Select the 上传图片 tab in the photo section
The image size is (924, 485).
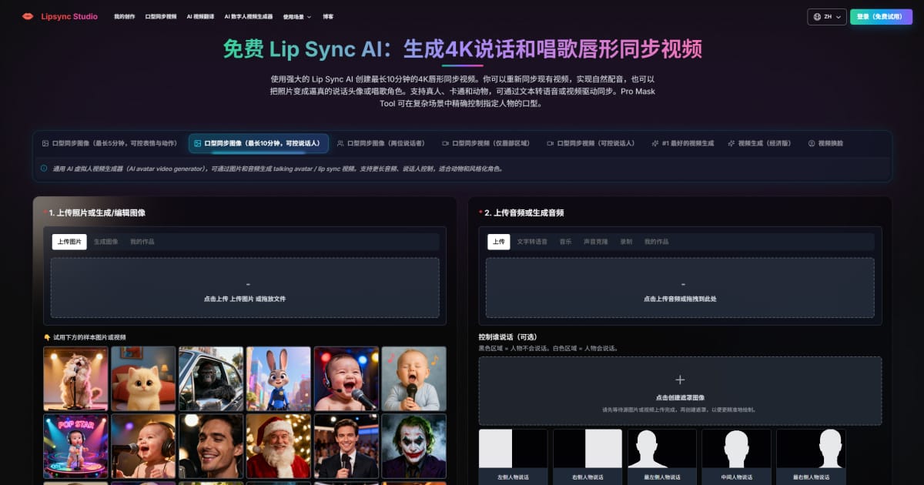[69, 242]
